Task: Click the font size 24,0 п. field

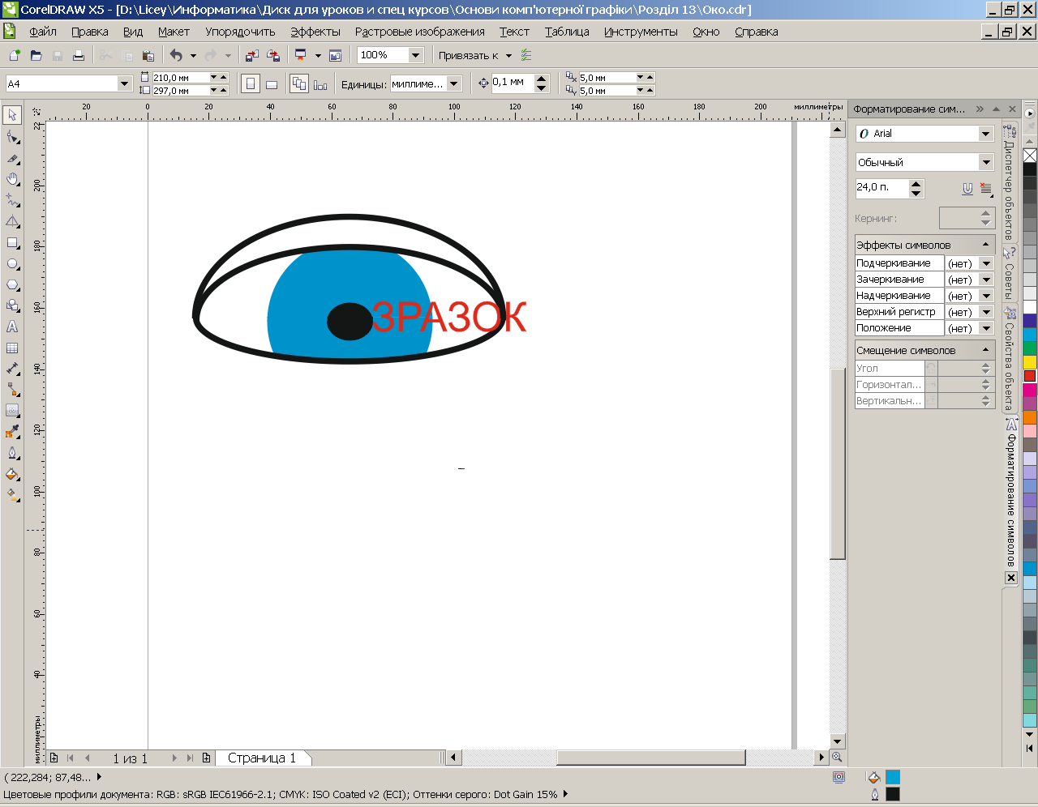Action: click(x=881, y=188)
